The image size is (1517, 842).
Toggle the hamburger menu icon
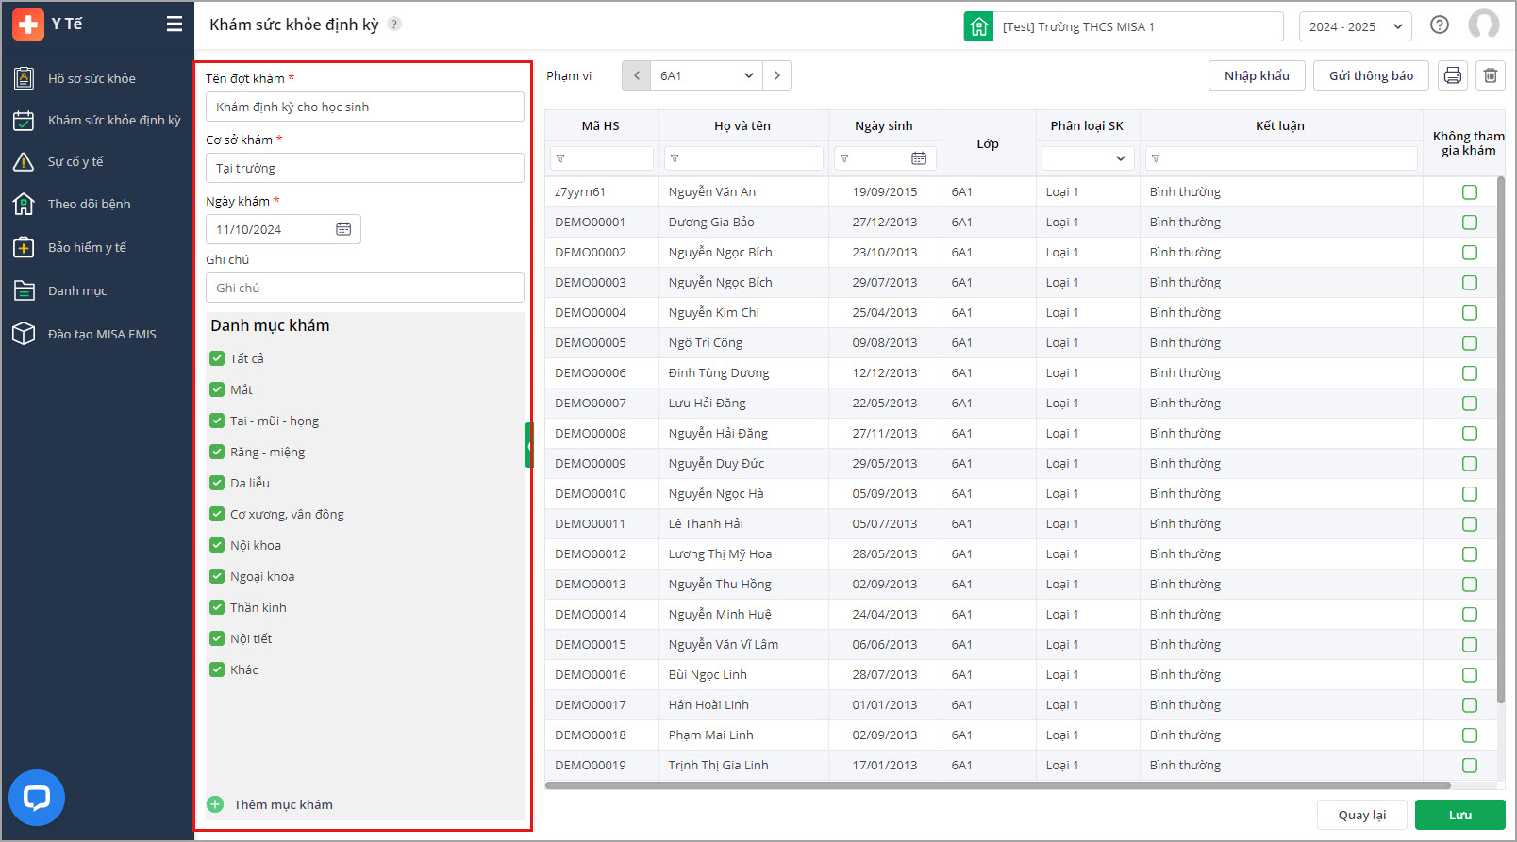click(175, 25)
